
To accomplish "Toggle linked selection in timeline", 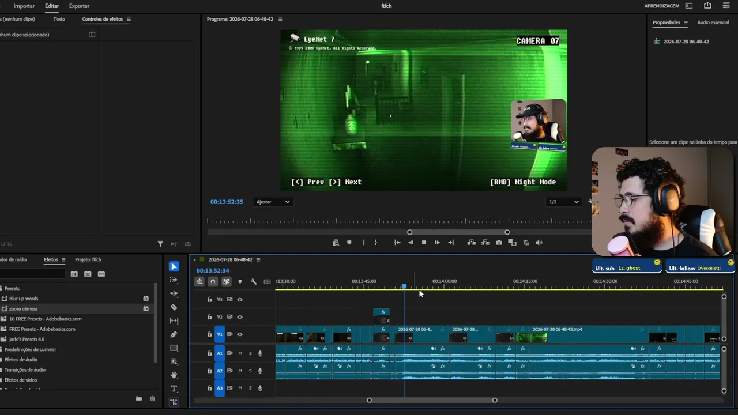I will coord(227,281).
